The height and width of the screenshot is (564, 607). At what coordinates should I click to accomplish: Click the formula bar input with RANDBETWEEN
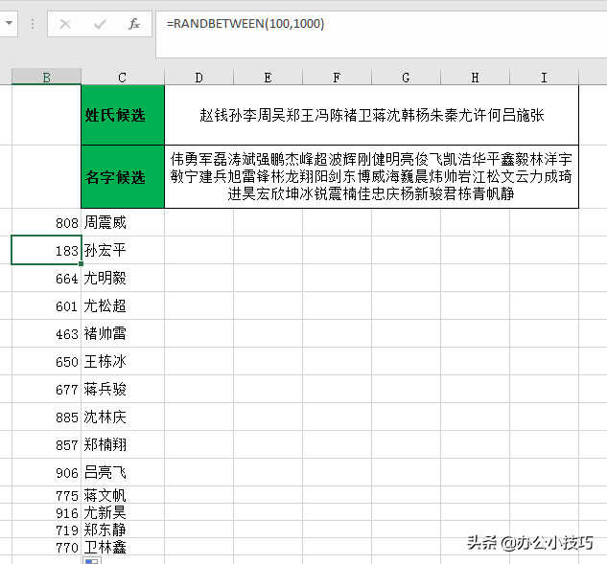pyautogui.click(x=382, y=34)
